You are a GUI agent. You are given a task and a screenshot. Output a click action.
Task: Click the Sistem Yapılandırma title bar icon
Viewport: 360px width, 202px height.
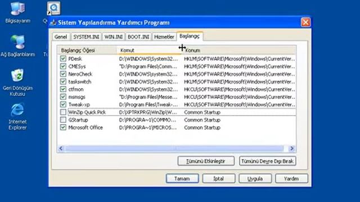[x=53, y=22]
